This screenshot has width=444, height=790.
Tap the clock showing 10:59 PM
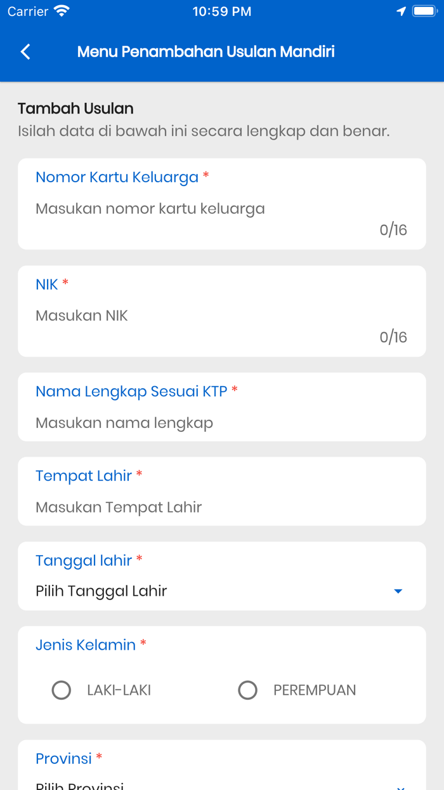pos(221,10)
